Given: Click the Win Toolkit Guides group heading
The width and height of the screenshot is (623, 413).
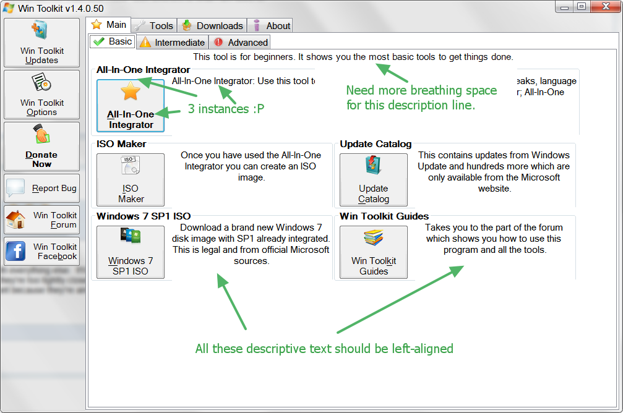Looking at the screenshot, I should tap(384, 216).
